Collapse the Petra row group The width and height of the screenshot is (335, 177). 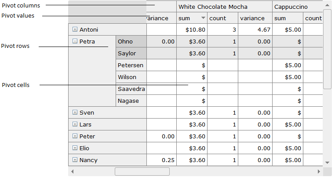coord(75,42)
